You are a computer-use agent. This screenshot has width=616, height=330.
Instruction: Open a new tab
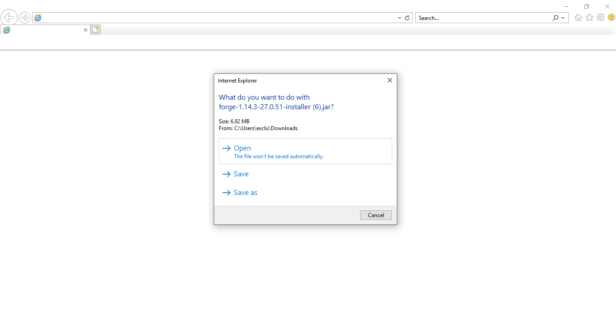95,29
